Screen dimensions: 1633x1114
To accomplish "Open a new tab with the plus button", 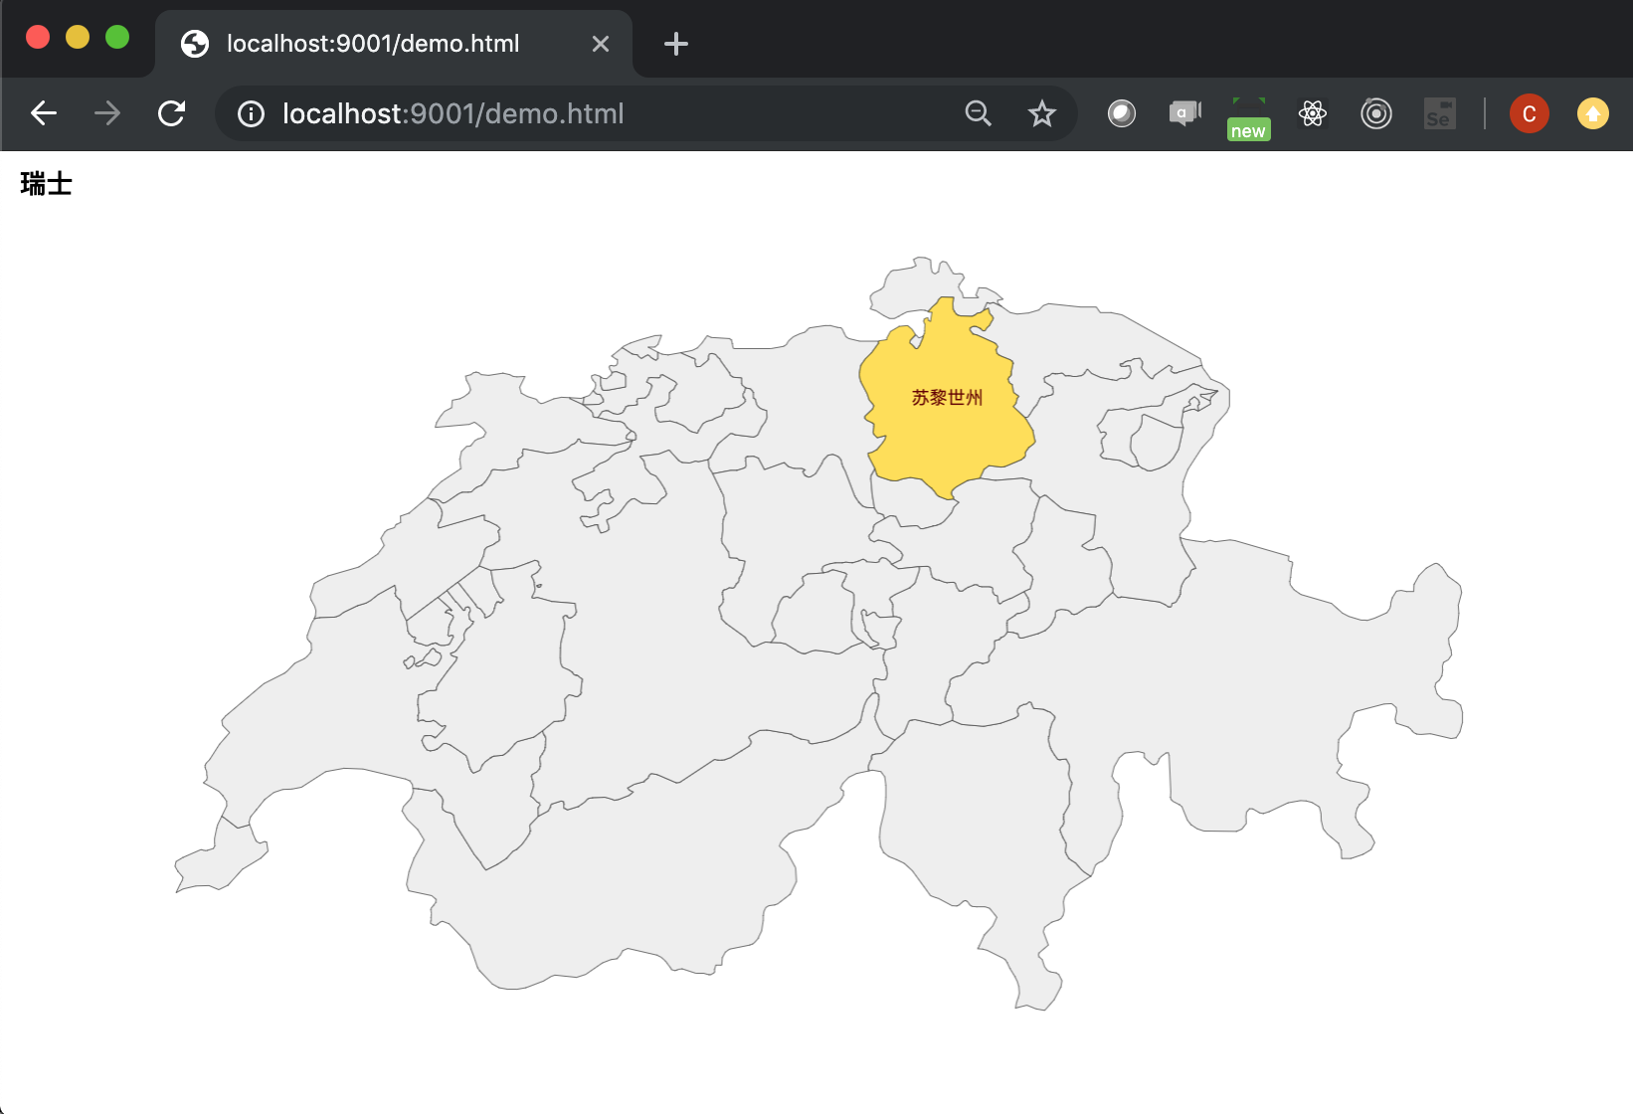I will (675, 44).
